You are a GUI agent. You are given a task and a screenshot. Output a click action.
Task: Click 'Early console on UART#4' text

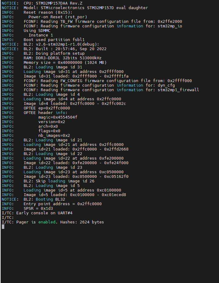[44, 213]
